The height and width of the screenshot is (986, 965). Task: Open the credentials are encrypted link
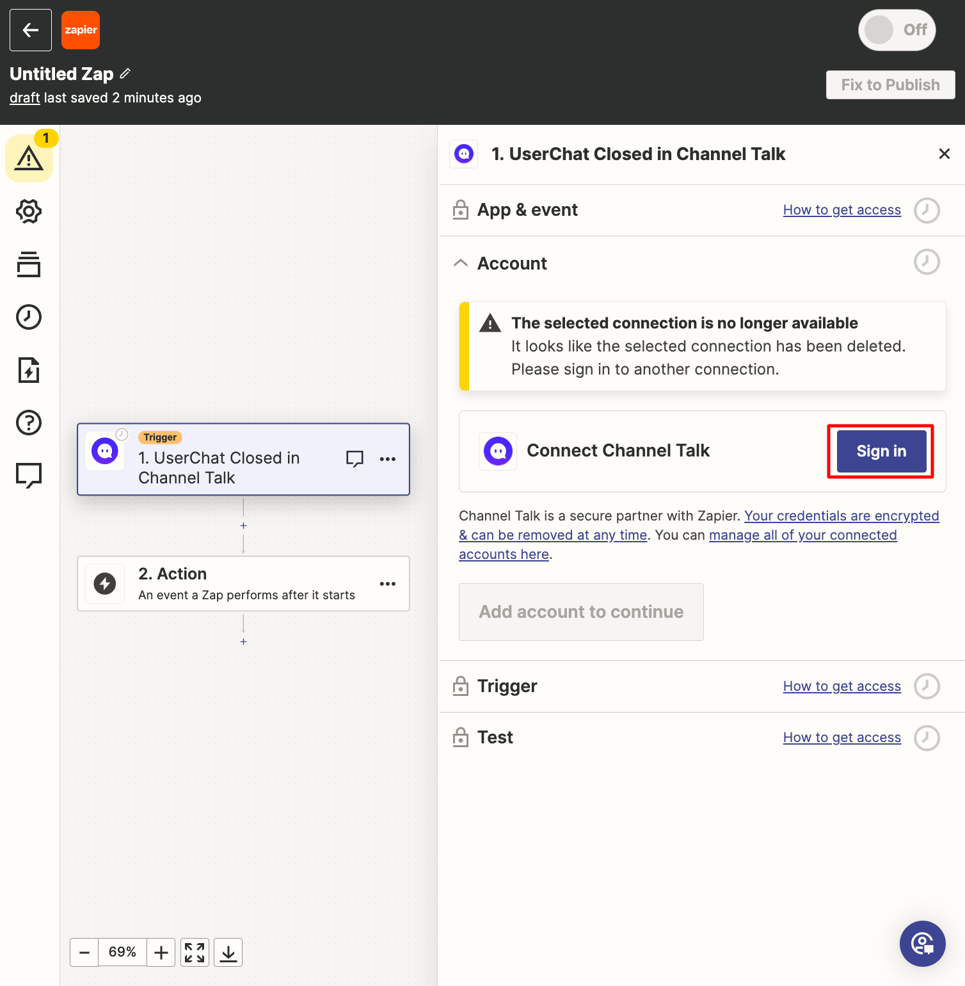coord(841,516)
